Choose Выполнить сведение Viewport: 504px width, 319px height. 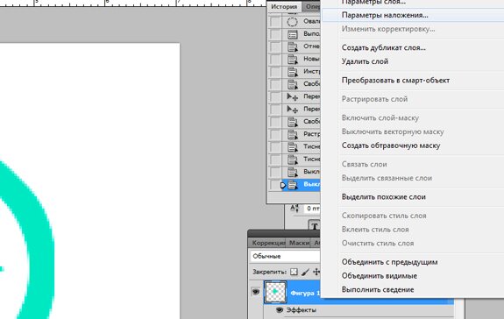click(x=378, y=290)
